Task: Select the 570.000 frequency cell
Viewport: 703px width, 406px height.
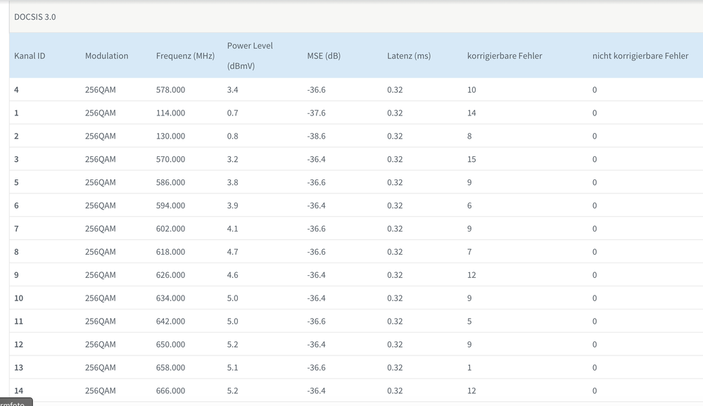Action: point(170,160)
